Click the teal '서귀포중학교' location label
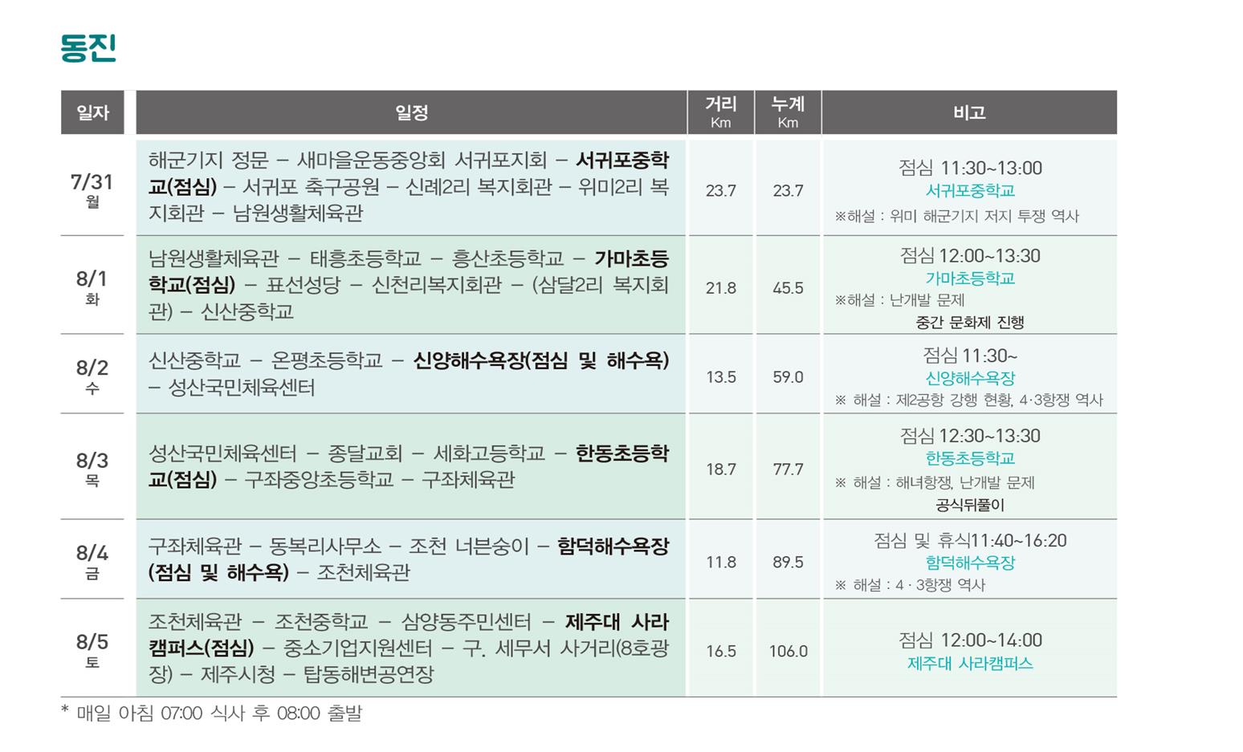Screen dimensions: 1243x752 pos(970,191)
